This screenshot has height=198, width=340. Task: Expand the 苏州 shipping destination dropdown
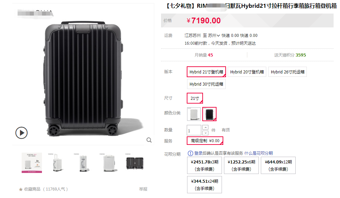(x=214, y=36)
